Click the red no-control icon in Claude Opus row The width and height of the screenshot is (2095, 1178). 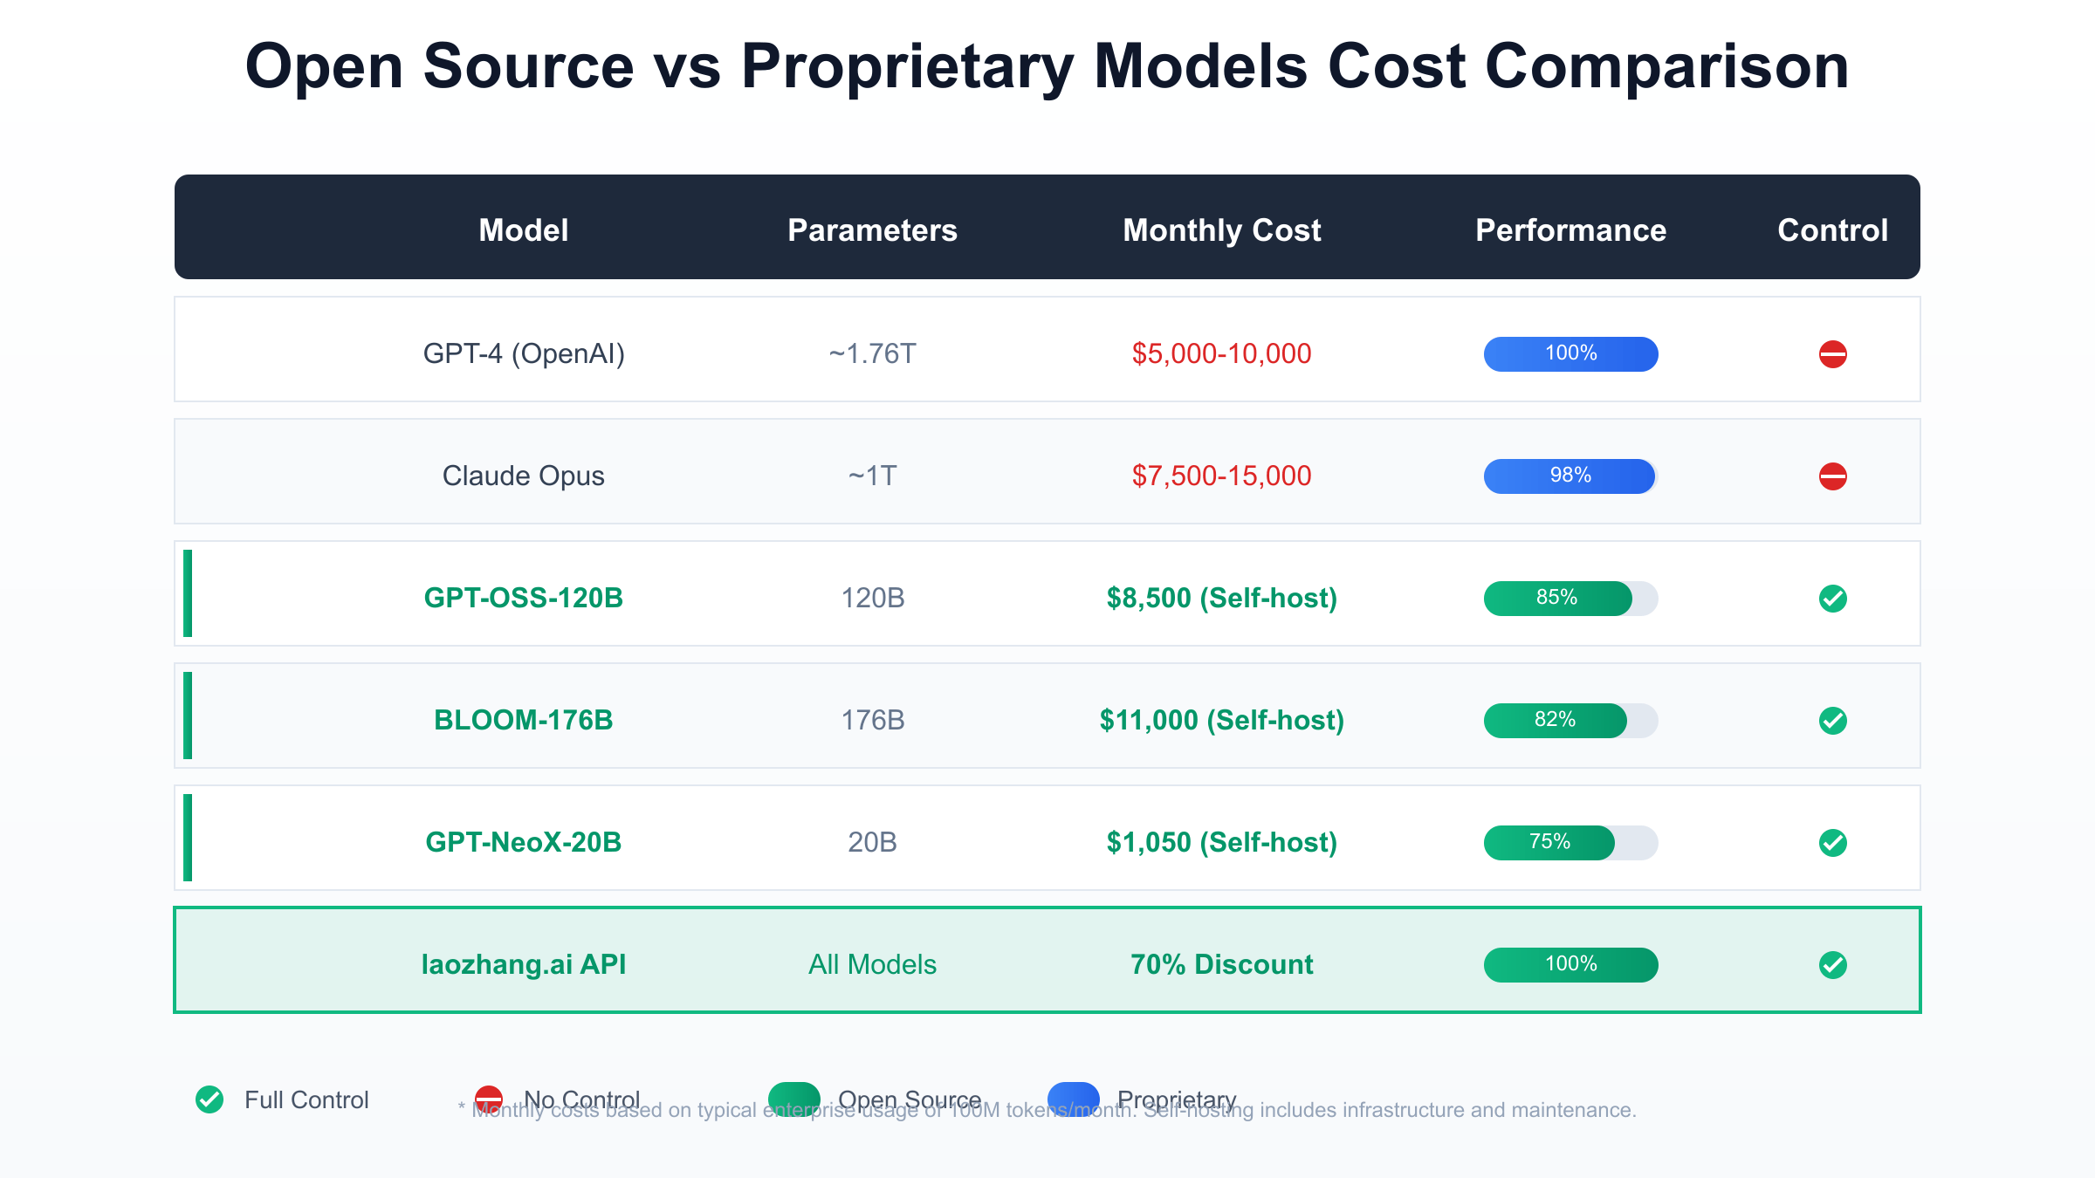click(x=1832, y=476)
